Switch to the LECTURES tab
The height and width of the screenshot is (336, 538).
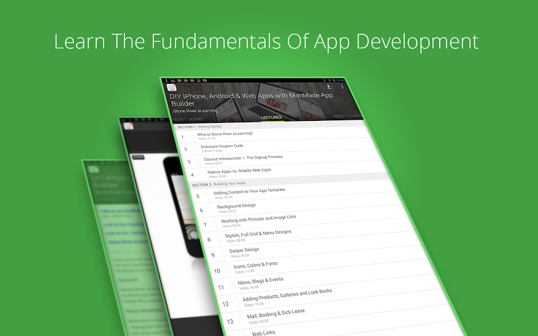(271, 118)
